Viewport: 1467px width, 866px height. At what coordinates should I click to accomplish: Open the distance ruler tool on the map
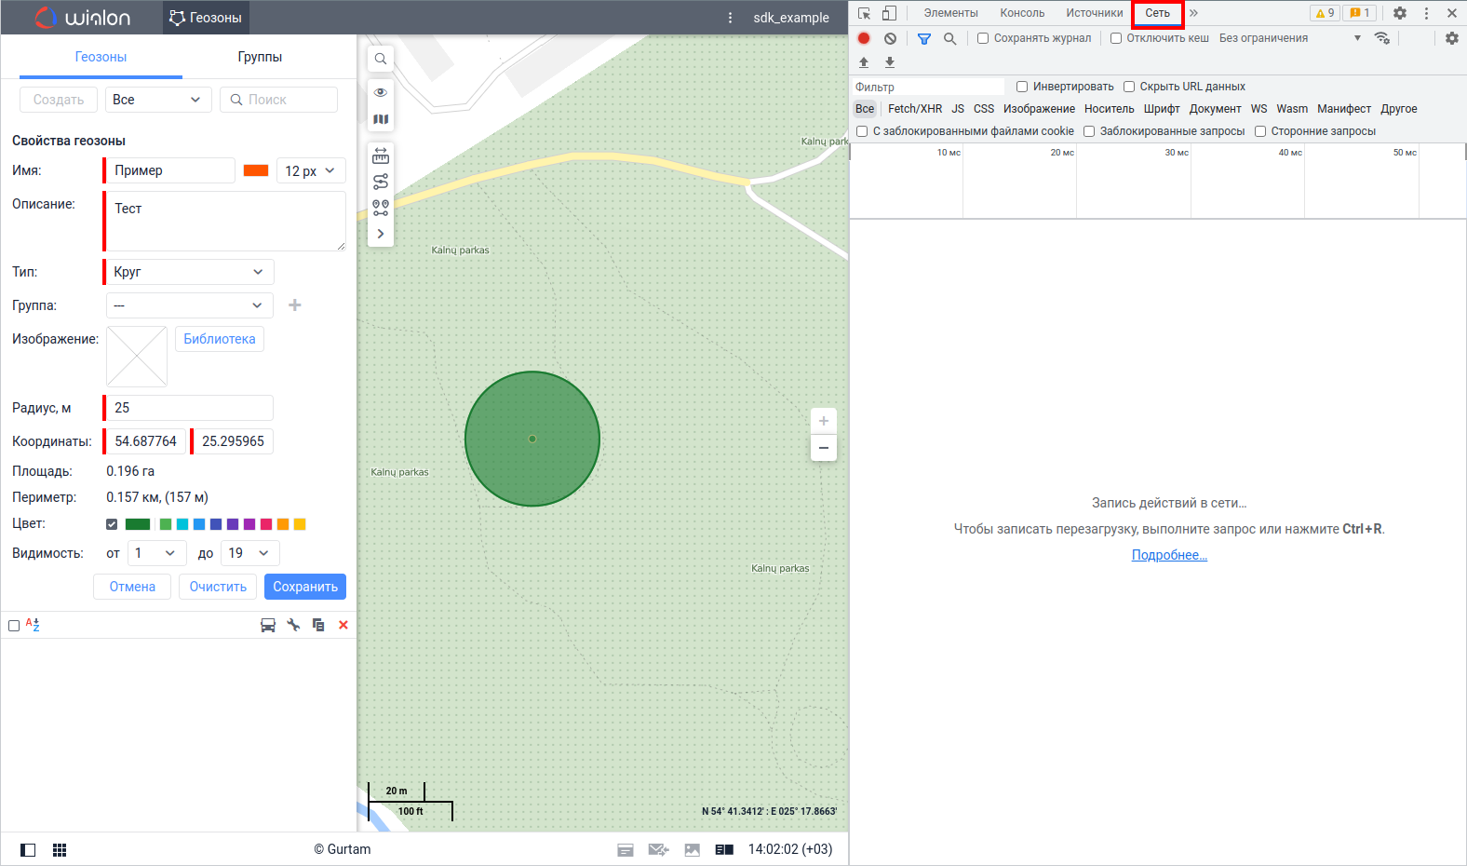[381, 156]
